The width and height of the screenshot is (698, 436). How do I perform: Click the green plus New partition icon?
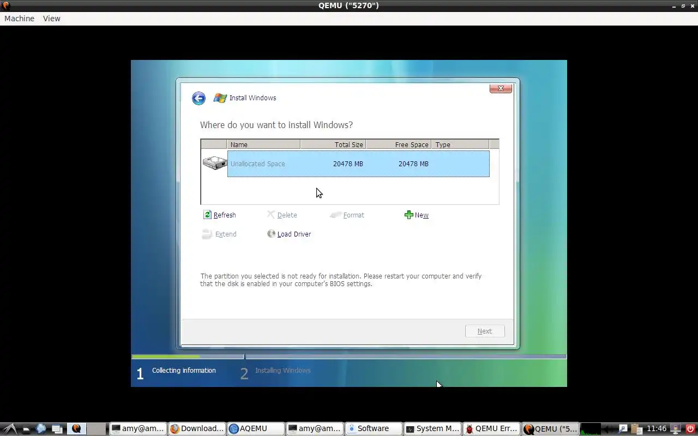[408, 215]
